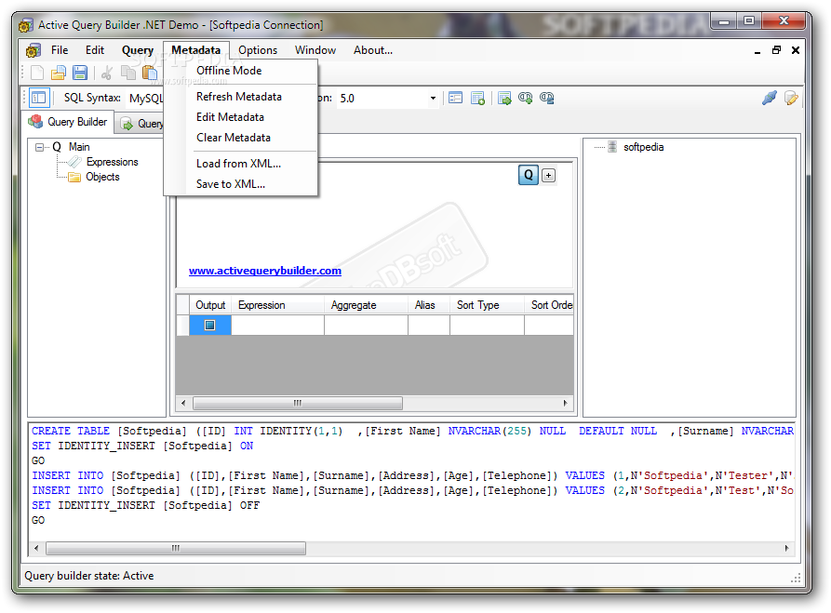Select the softpedia node in metadata tree

(643, 147)
